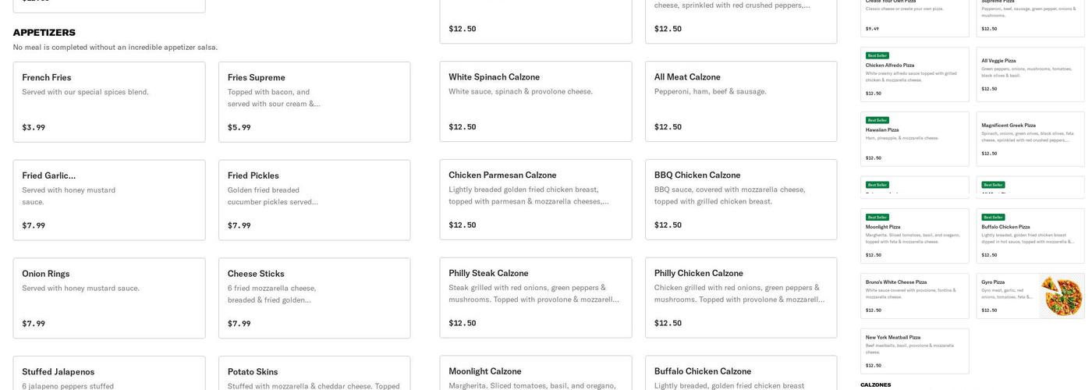The image size is (1092, 390).
Task: Click the Best Seller badge on Buffalo Chicken Pizza
Action: 993,217
